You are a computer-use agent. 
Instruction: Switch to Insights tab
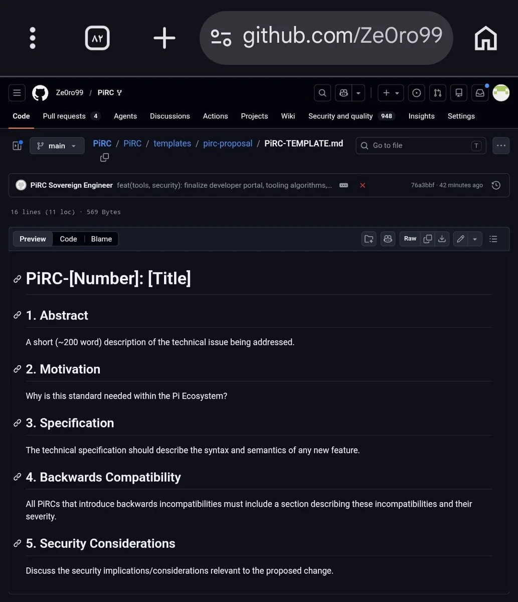(x=421, y=116)
